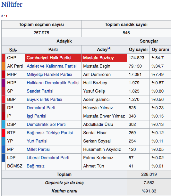Select candidate name Mustafa Esgin
This screenshot has height=196, width=171.
(x=97, y=66)
